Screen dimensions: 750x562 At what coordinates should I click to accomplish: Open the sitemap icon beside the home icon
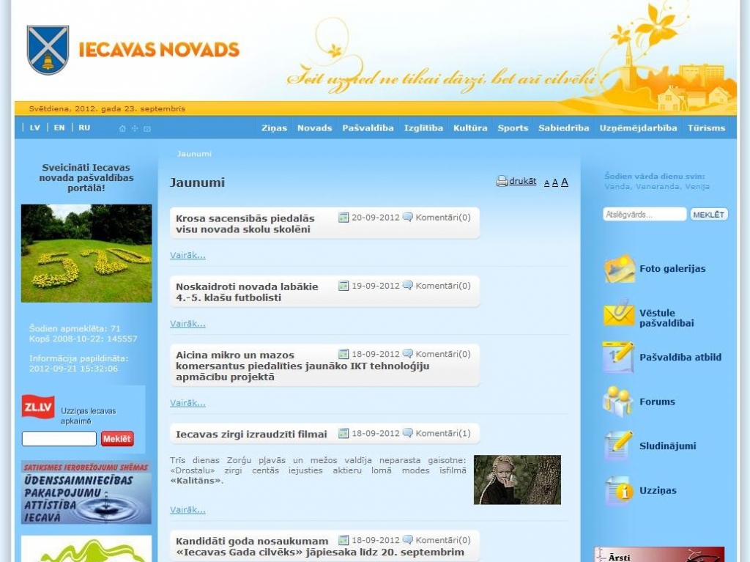click(x=134, y=128)
